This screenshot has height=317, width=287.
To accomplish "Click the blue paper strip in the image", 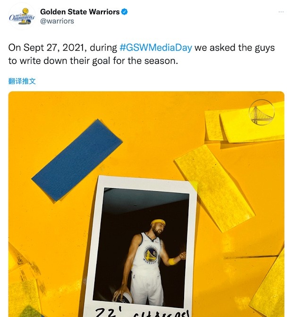I will [77, 160].
